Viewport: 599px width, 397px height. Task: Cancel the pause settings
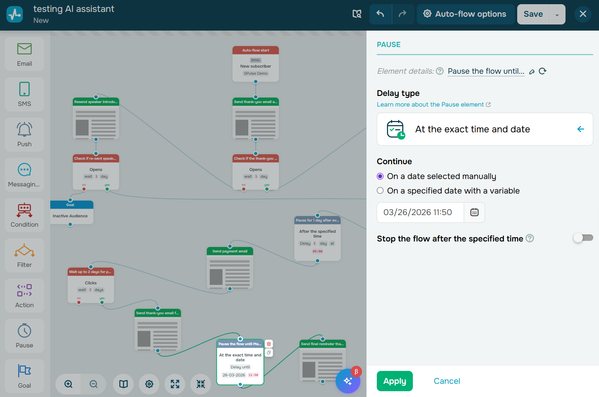447,381
